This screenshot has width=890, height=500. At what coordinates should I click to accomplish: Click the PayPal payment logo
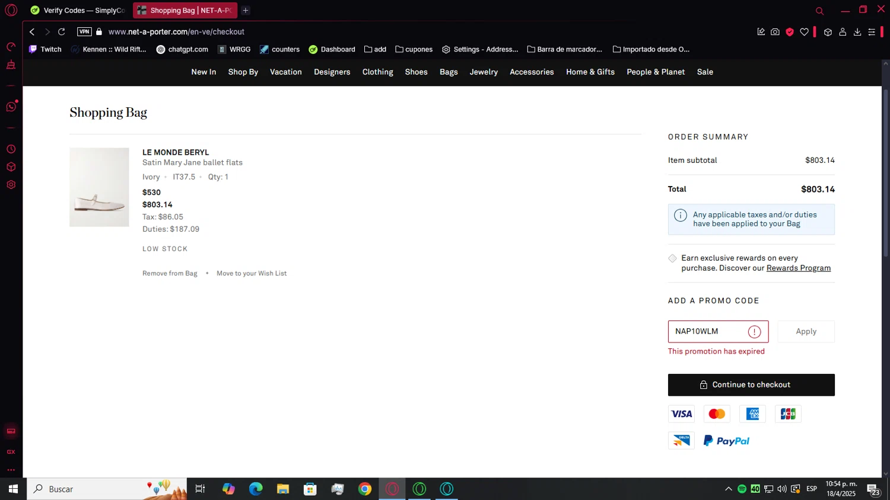pyautogui.click(x=726, y=441)
